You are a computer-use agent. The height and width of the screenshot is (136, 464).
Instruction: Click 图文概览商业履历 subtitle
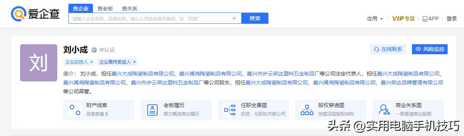pyautogui.click(x=181, y=114)
